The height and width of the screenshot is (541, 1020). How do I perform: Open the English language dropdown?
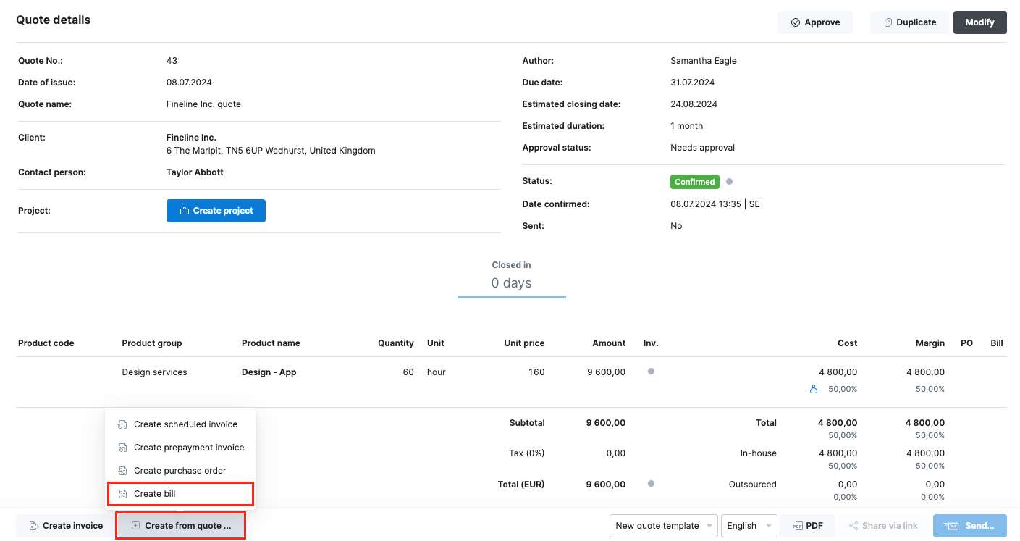pyautogui.click(x=749, y=525)
